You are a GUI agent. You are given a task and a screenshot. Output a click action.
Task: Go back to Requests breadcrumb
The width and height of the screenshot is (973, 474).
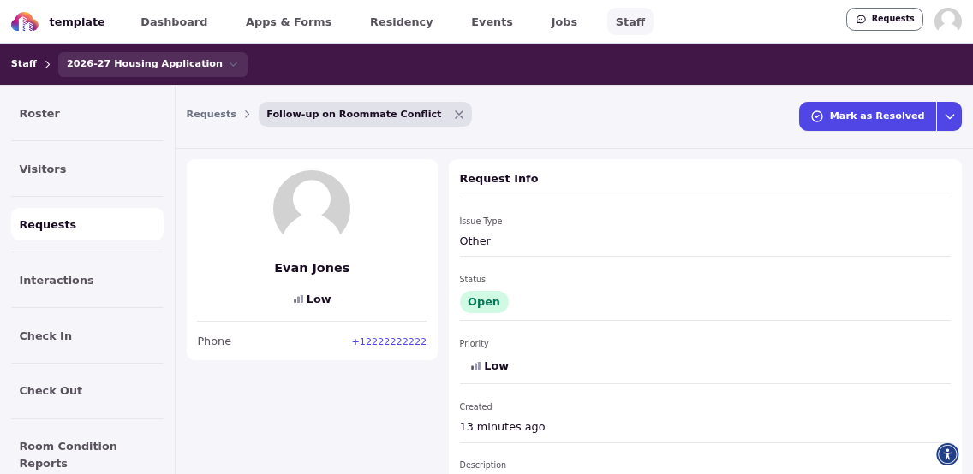tap(211, 114)
